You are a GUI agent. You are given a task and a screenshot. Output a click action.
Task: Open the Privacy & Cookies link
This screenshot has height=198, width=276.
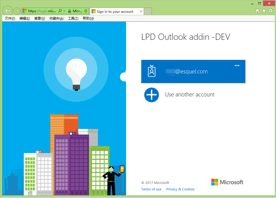(x=180, y=189)
